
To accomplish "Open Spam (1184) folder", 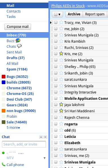I will [x=17, y=69].
